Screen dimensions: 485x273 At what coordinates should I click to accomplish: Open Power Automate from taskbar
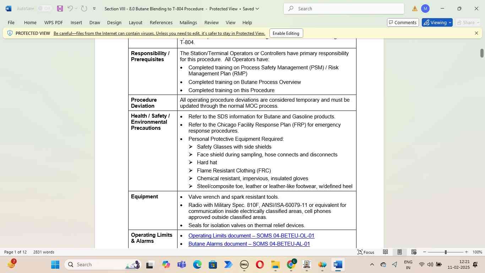229,265
